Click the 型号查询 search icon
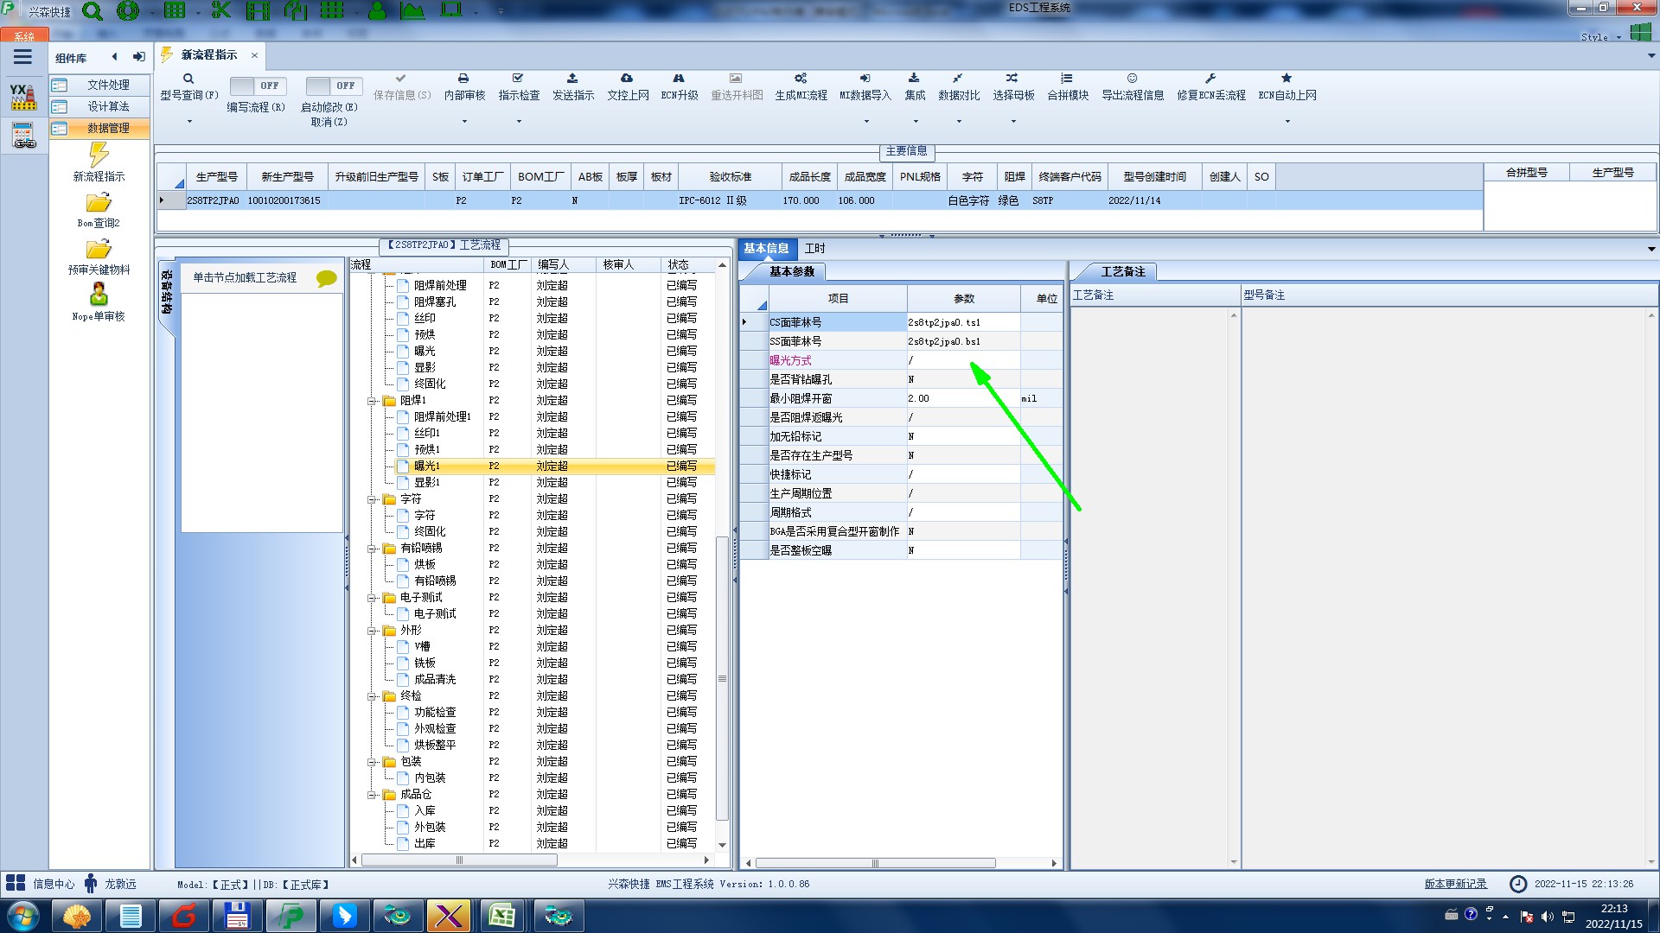Viewport: 1660px width, 933px height. [188, 79]
